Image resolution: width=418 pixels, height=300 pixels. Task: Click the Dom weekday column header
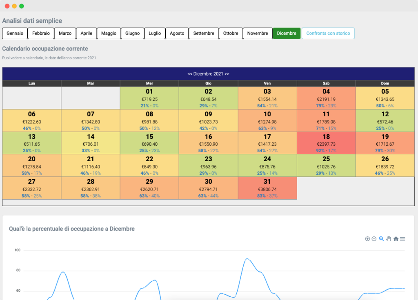coord(385,83)
